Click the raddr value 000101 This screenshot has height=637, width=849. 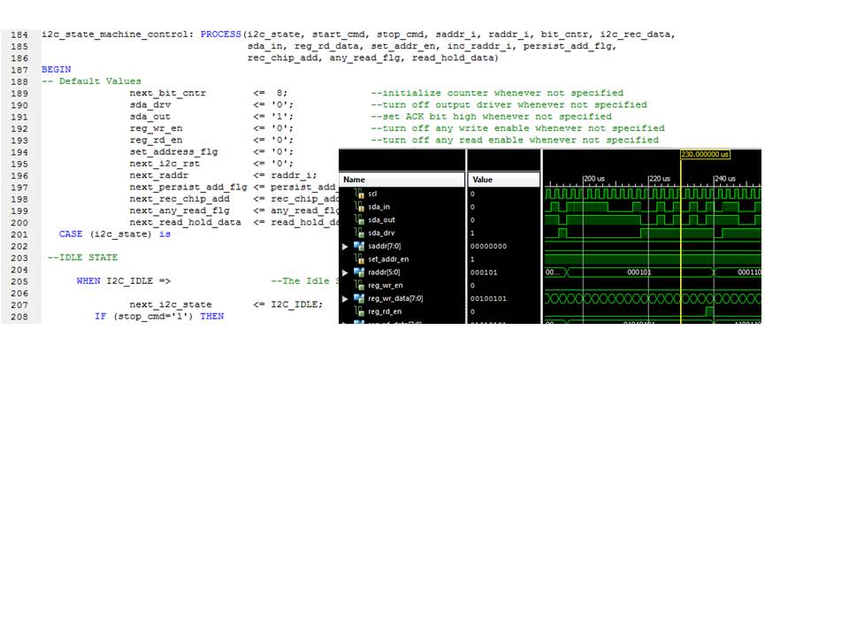pos(484,272)
